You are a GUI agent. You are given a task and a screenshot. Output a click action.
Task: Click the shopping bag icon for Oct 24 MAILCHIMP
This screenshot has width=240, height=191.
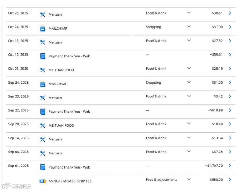pyautogui.click(x=43, y=28)
